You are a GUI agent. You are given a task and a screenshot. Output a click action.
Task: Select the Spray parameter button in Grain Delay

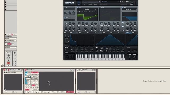click(x=35, y=73)
